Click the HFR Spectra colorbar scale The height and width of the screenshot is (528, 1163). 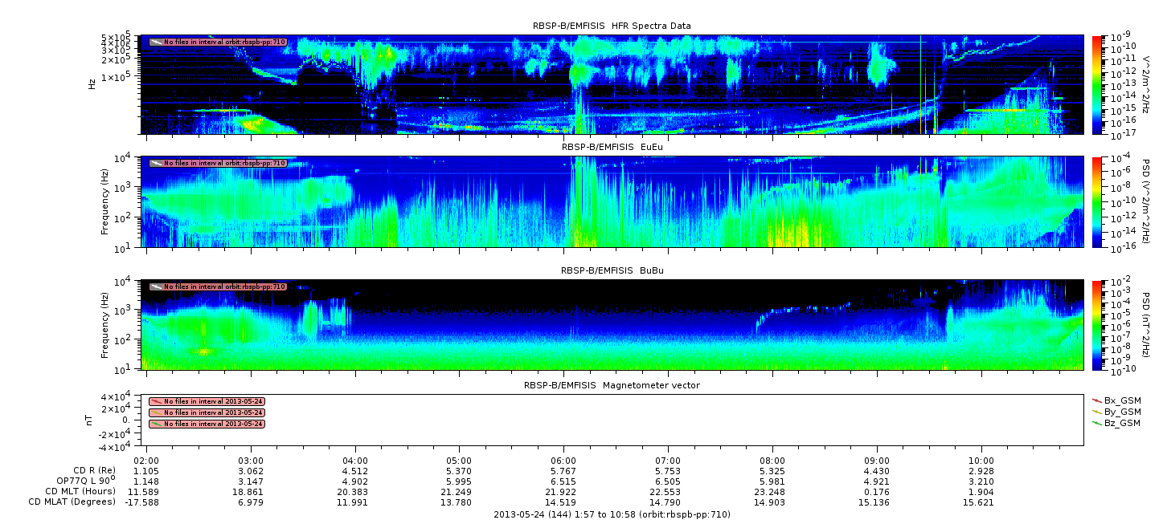coord(1096,84)
